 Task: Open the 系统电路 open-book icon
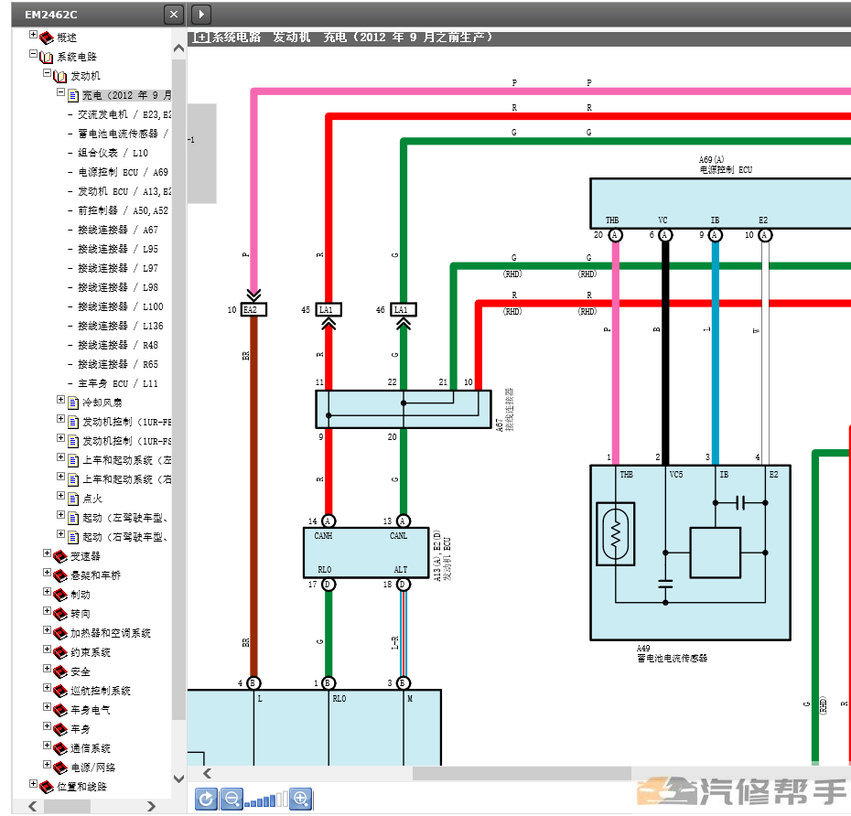pyautogui.click(x=47, y=57)
